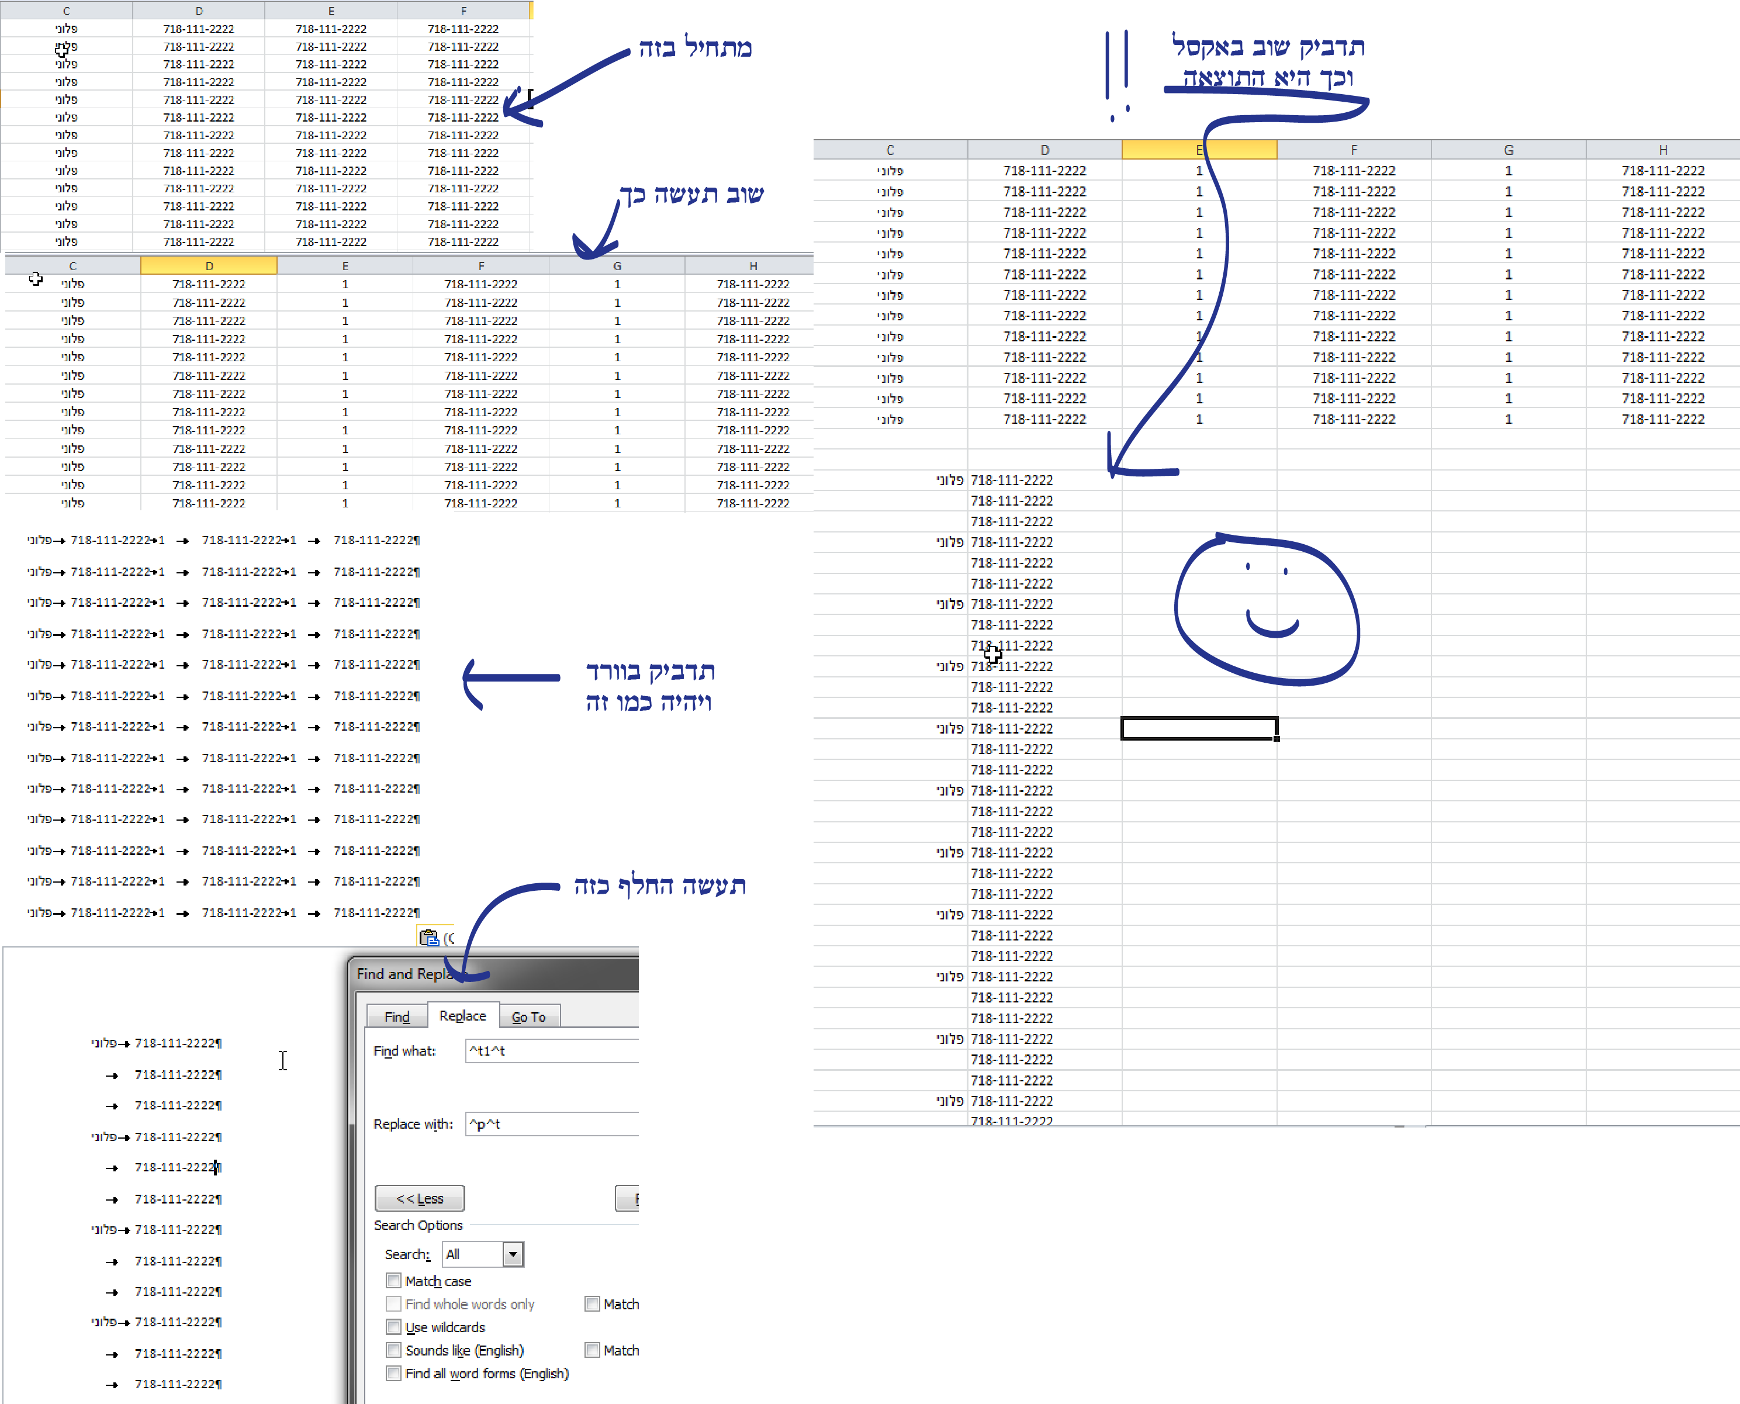Viewport: 1740px width, 1404px height.
Task: Select the yellow highlighted column D header
Action: (209, 265)
